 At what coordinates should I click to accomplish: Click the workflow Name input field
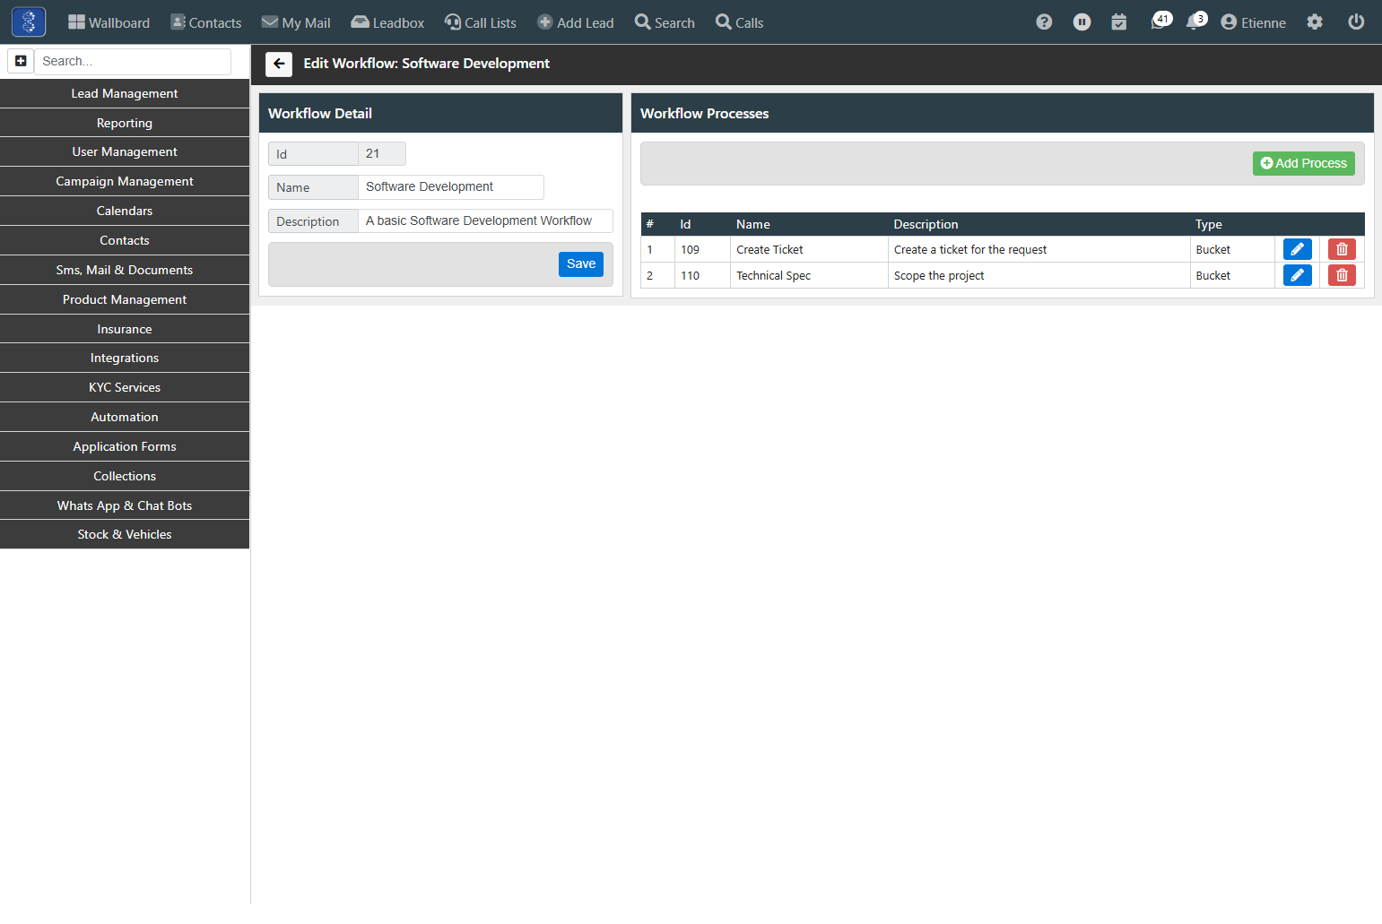(451, 187)
